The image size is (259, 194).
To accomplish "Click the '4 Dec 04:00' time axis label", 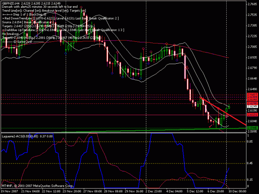I will pos(174,191).
